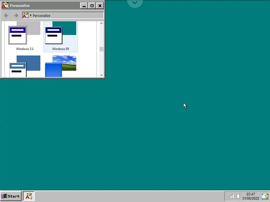270x202 pixels.
Task: Go back using the back arrow
Action: click(x=6, y=16)
